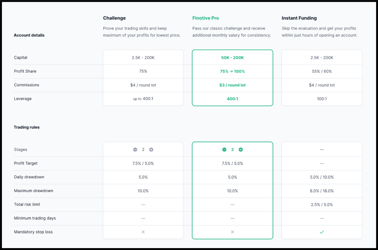Click the 55% / 60% profit share value
This screenshot has height=250, width=378.
click(322, 71)
